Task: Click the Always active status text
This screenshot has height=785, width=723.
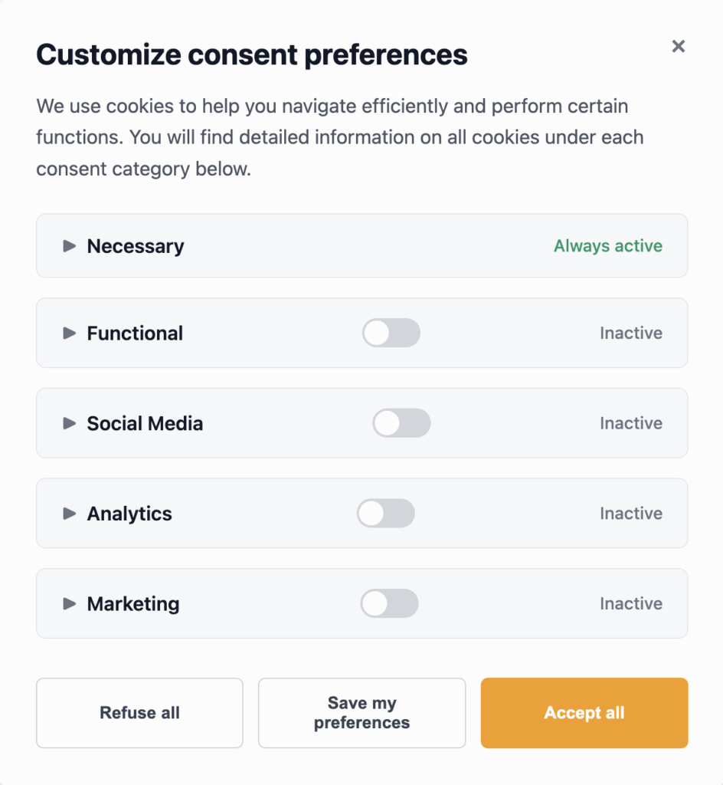Action: tap(608, 246)
